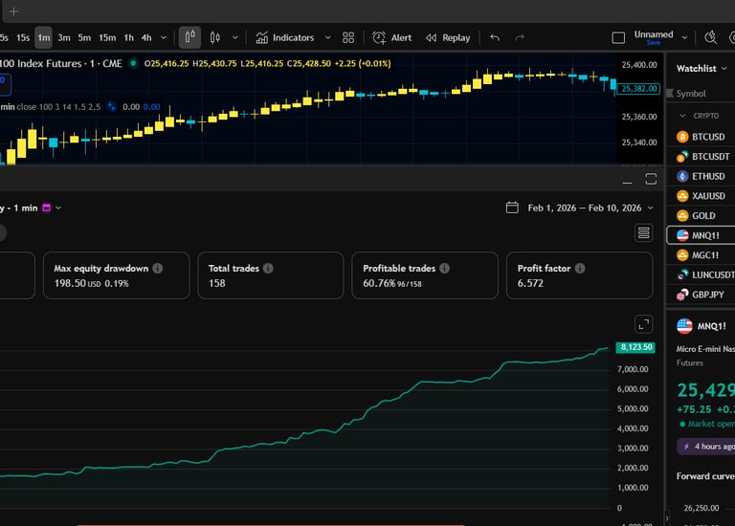Screen dimensions: 735x526
Task: Open the quick search icon
Action: [711, 37]
